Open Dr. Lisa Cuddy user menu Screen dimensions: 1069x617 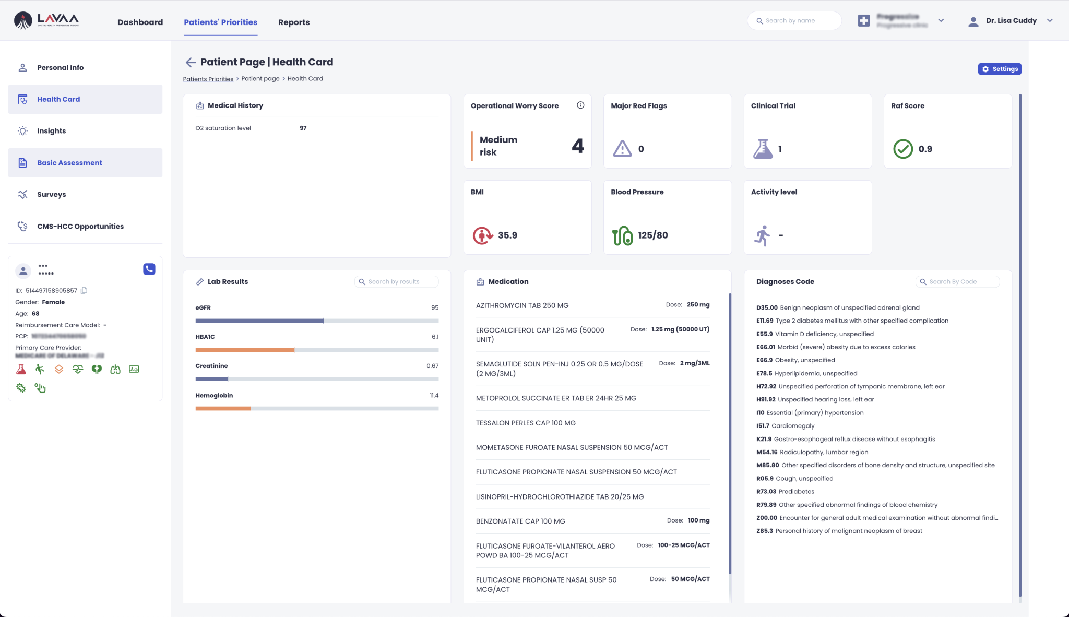pos(1050,21)
